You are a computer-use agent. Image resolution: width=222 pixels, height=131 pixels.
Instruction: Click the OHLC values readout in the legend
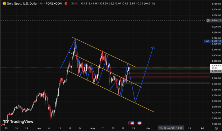coord(118,4)
